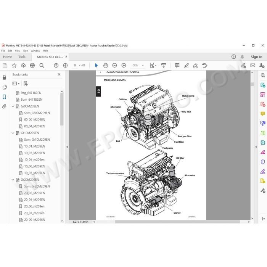
Task: Open the Sign document tool
Action: pos(195,65)
